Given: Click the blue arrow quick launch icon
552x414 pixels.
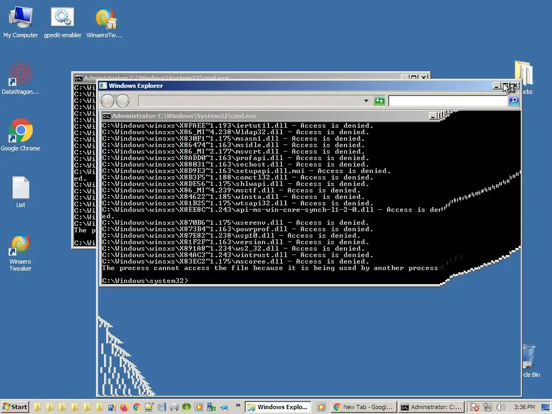Looking at the screenshot, I should (224, 408).
